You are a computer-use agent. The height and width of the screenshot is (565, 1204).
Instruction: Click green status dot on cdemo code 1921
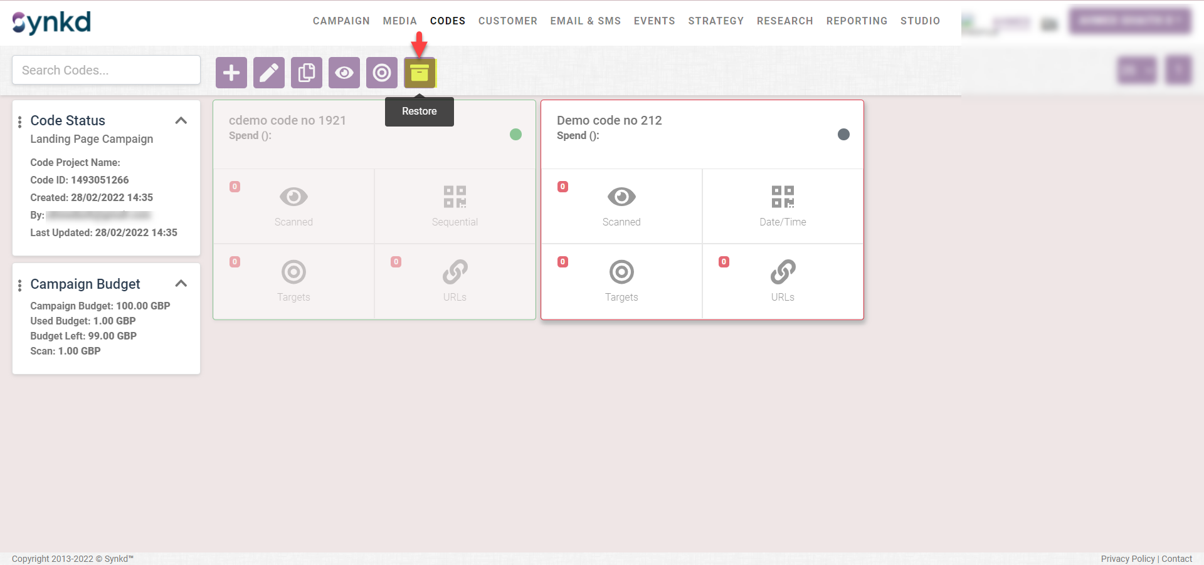coord(515,134)
